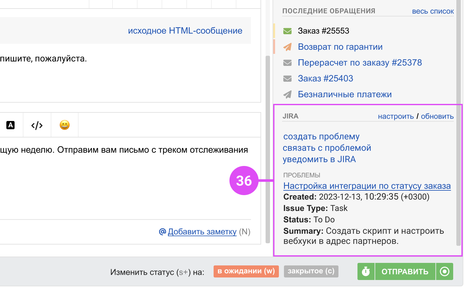This screenshot has height=299, width=476.
Task: Click the stopwatch icon beside ОТПРАВИТЬ
Action: click(366, 271)
